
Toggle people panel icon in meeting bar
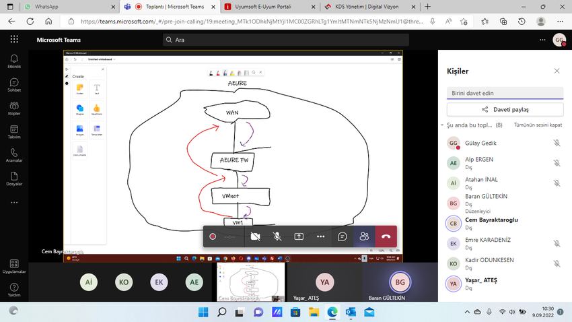pyautogui.click(x=364, y=236)
